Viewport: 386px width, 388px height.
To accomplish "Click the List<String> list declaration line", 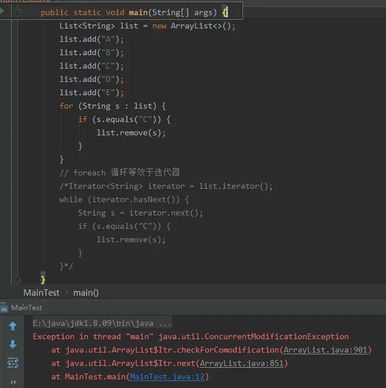I will click(x=147, y=26).
